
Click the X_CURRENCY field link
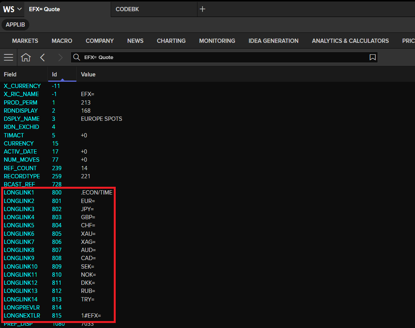(22, 86)
